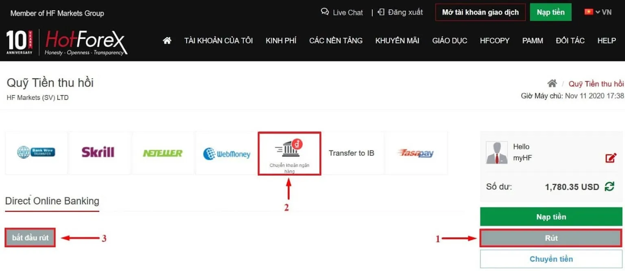Open TÀI KHOẢN CỦA TÔI menu
Screen dimensions: 625x271
tap(219, 41)
